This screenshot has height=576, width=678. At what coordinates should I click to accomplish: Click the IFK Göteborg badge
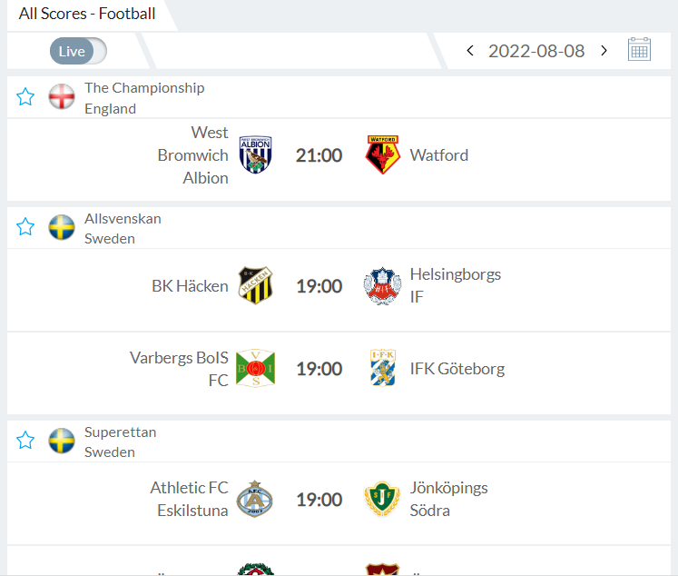382,368
